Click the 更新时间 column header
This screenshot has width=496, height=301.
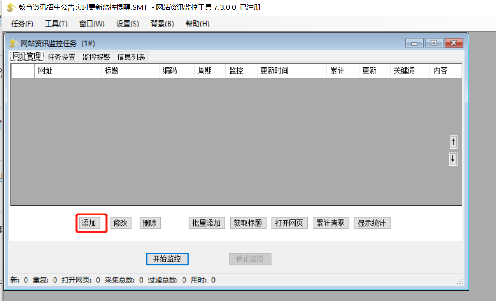click(x=292, y=71)
